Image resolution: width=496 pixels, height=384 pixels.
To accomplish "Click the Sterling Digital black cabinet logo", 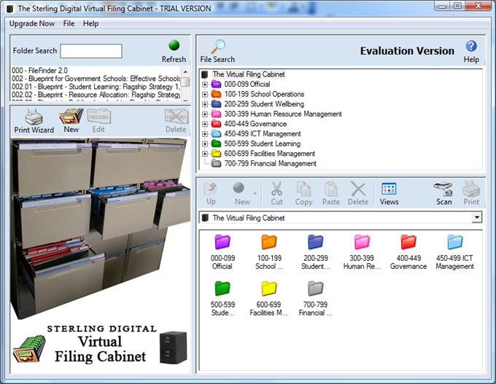I will tap(173, 348).
